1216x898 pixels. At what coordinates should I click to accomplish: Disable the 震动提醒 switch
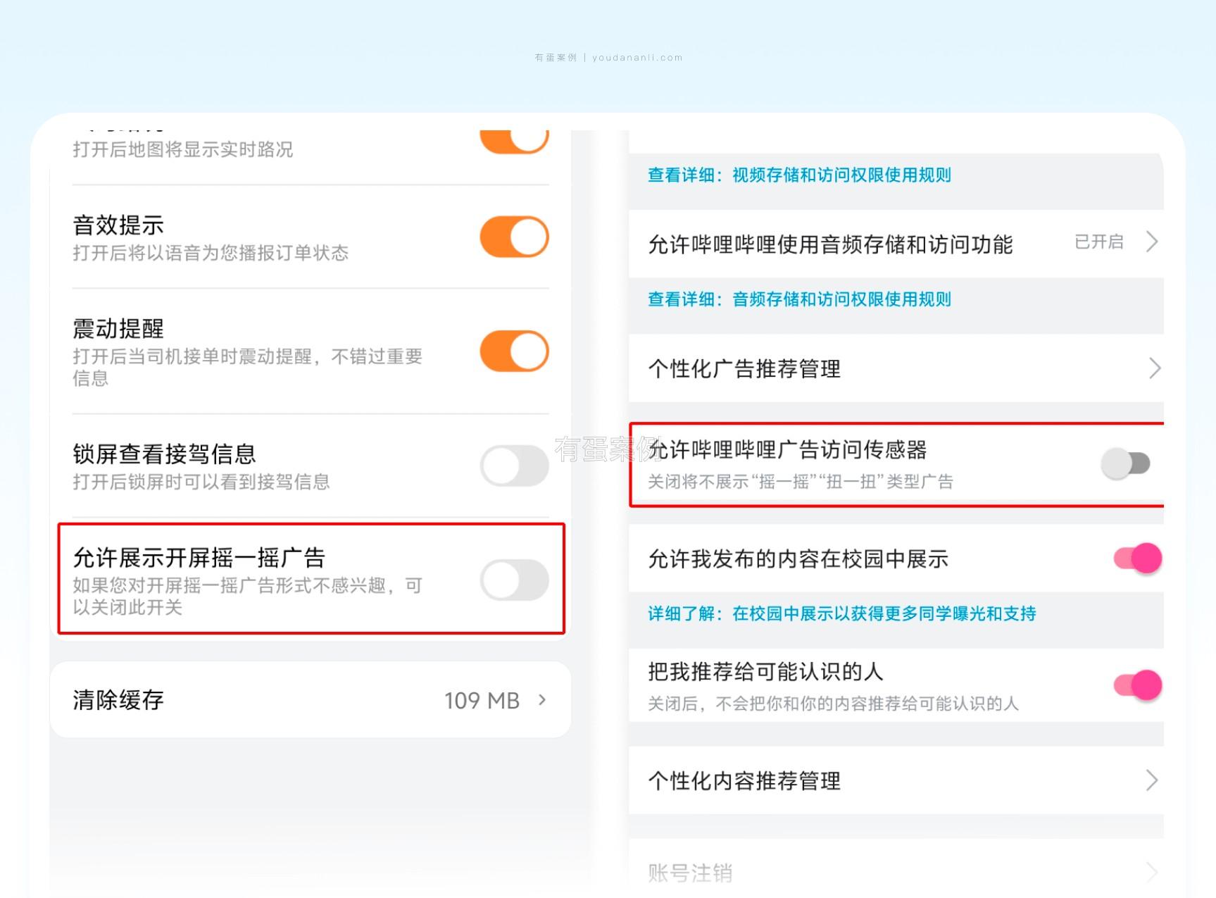[x=514, y=351]
